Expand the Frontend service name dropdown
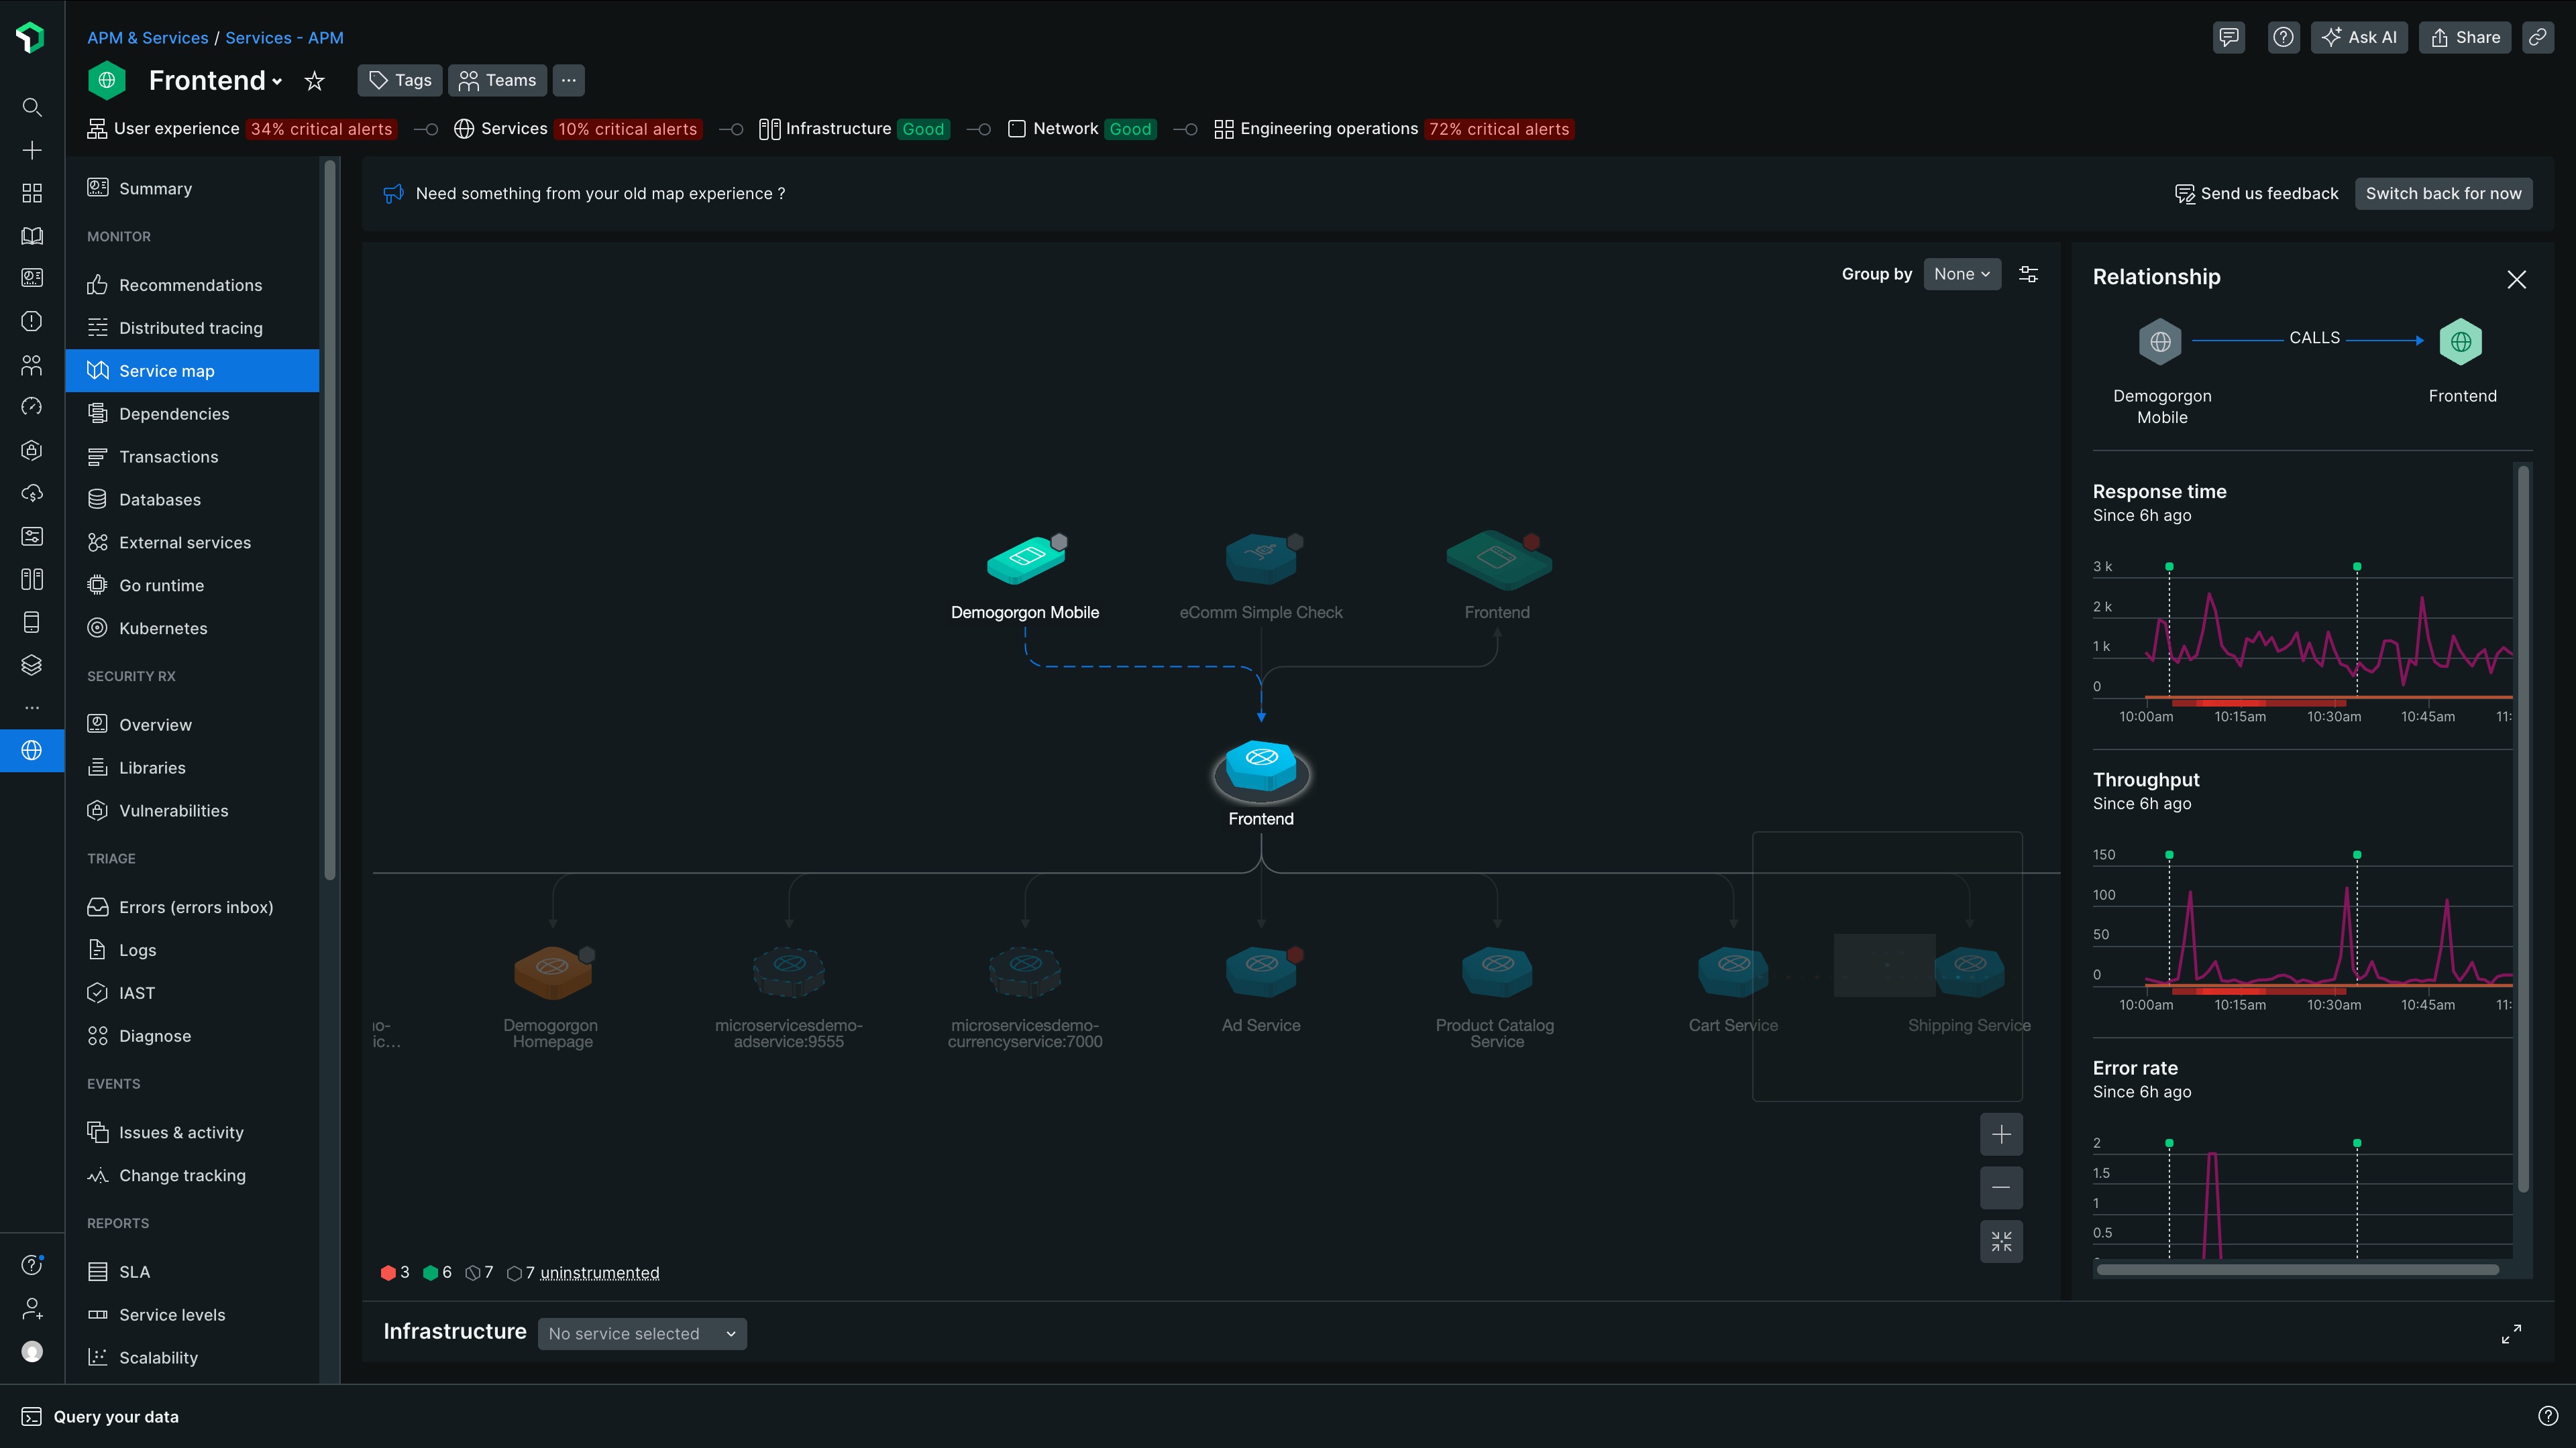Image resolution: width=2576 pixels, height=1448 pixels. (277, 82)
